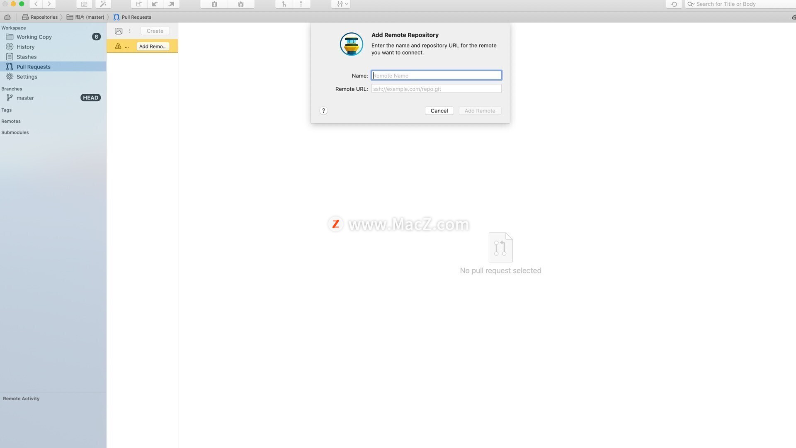The height and width of the screenshot is (448, 796).
Task: Select the master branch in sidebar
Action: pyautogui.click(x=25, y=97)
